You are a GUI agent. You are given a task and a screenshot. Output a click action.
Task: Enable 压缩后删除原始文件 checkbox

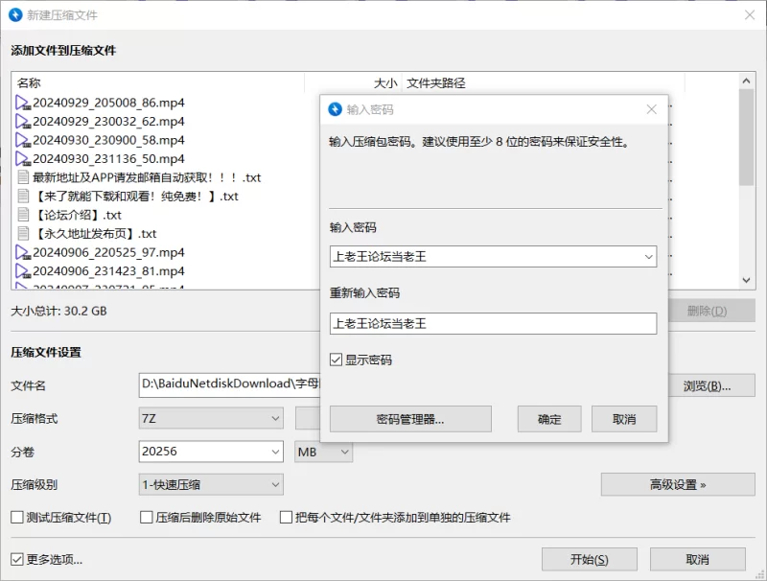(147, 518)
